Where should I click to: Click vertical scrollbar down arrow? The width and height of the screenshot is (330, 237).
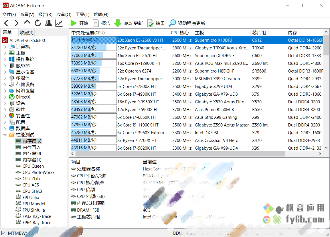pos(326,148)
